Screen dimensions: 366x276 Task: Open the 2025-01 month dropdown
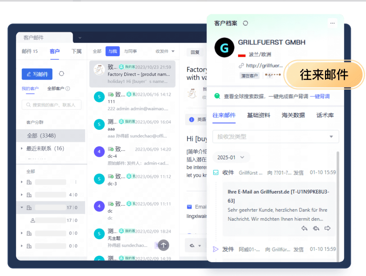click(x=231, y=157)
